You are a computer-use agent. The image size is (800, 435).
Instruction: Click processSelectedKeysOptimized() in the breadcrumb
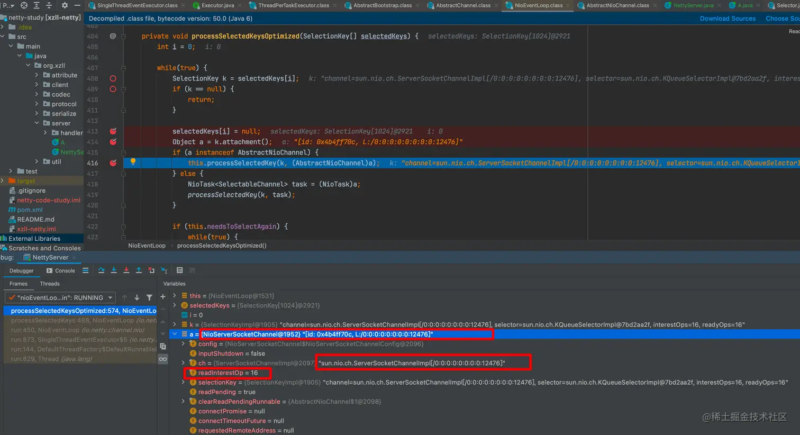tap(222, 246)
